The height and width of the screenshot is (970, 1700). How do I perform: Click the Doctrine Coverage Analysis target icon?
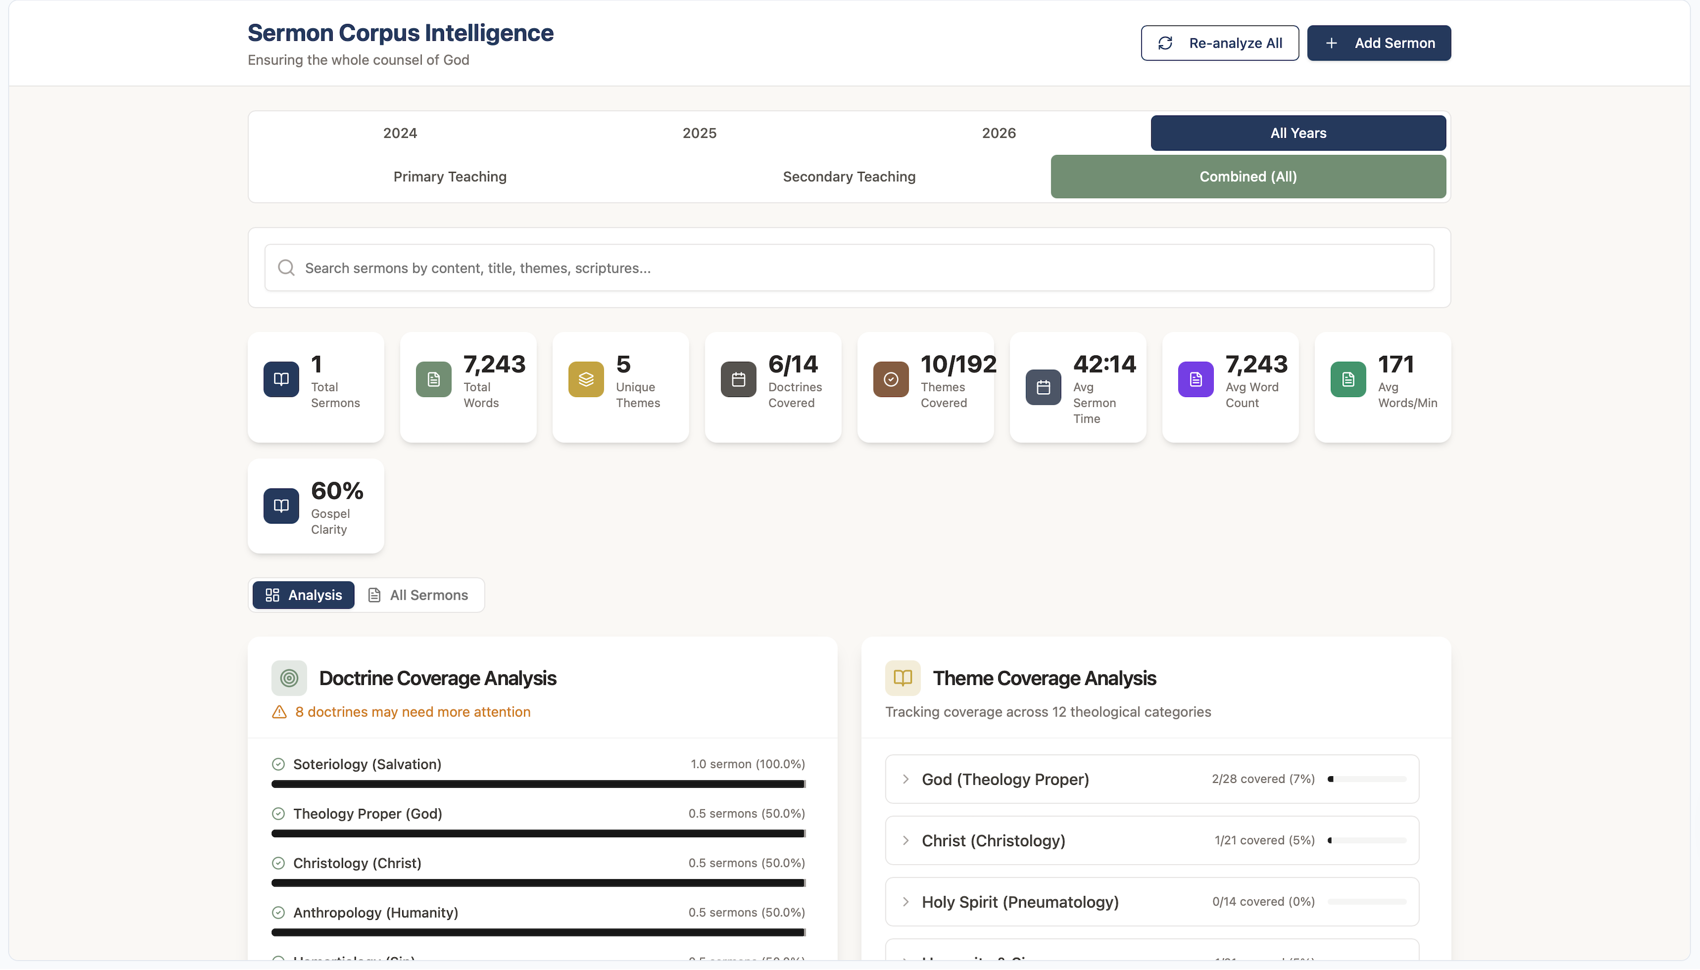[289, 678]
